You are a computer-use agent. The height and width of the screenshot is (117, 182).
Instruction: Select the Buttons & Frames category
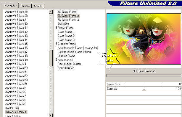(x=16, y=112)
